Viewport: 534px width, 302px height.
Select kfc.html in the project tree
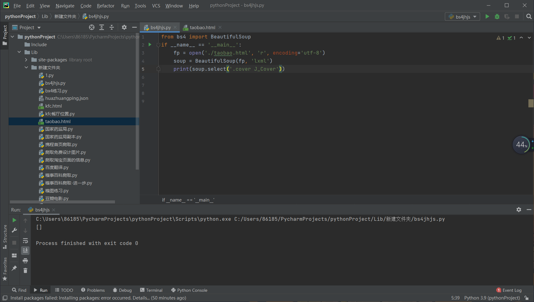coord(54,106)
